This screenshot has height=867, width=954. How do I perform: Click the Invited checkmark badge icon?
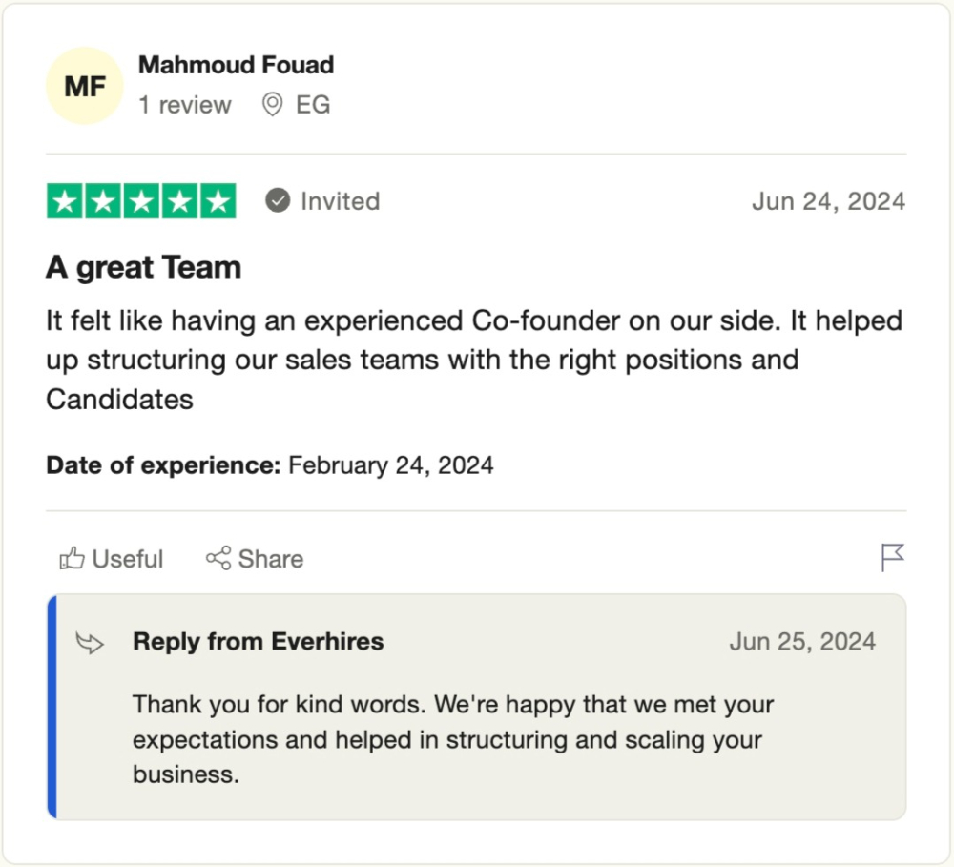[x=278, y=201]
